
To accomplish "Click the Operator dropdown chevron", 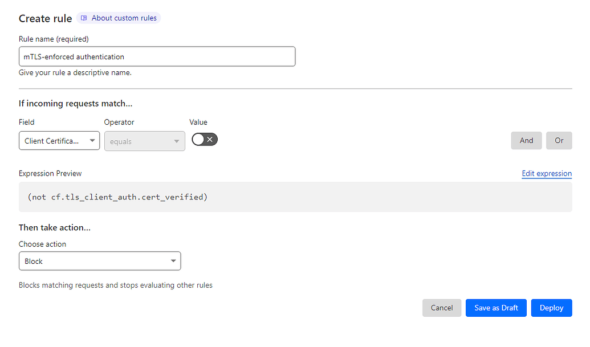I will (178, 140).
